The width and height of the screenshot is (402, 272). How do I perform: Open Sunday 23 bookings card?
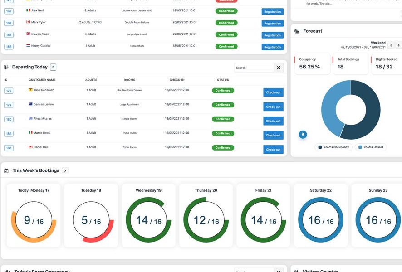click(377, 215)
